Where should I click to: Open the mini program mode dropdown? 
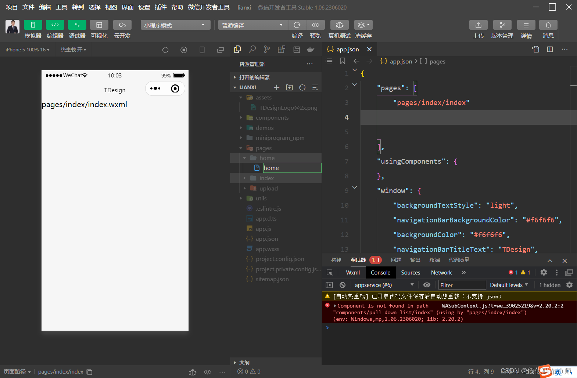click(x=175, y=25)
